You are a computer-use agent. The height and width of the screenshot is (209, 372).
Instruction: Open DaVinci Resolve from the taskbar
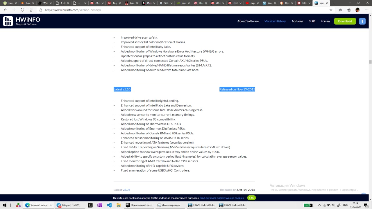click(x=18, y=205)
